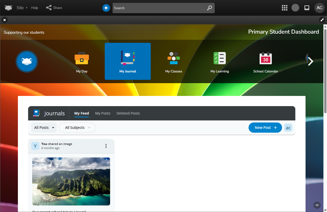Screen dimensions: 327x212
Task: Switch to the Deleted Posts tab
Action: (128, 113)
